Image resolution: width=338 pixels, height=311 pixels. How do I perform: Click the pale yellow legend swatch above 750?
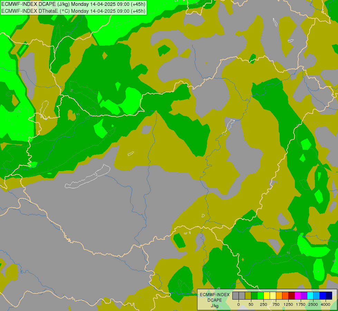273,296
